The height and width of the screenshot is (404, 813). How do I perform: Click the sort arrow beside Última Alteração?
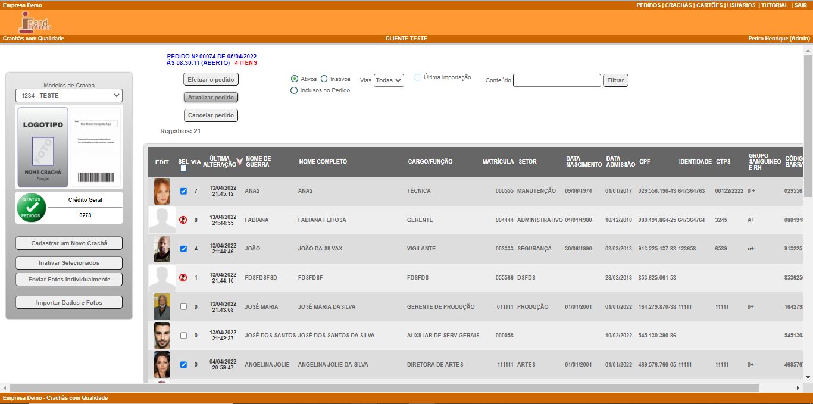(x=239, y=161)
